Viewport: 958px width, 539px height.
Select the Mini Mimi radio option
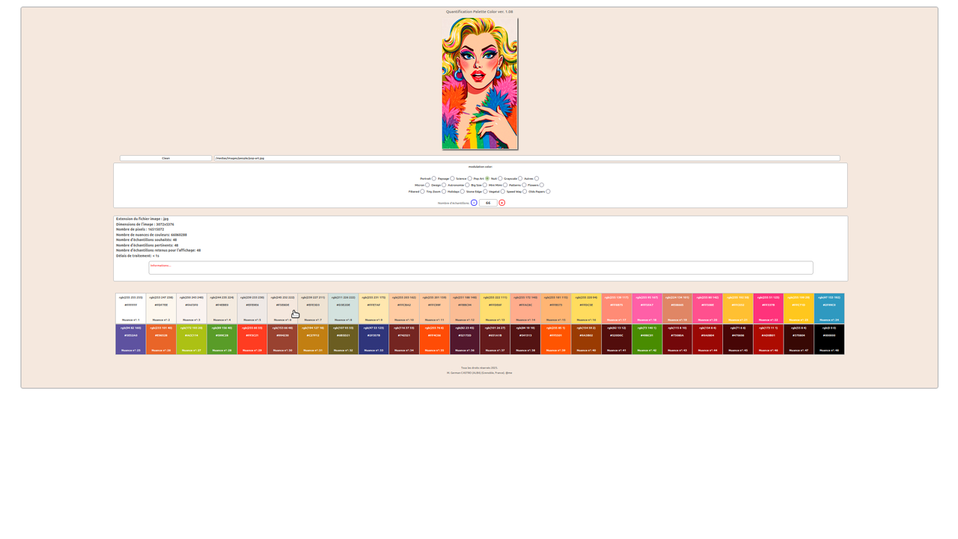tap(505, 185)
